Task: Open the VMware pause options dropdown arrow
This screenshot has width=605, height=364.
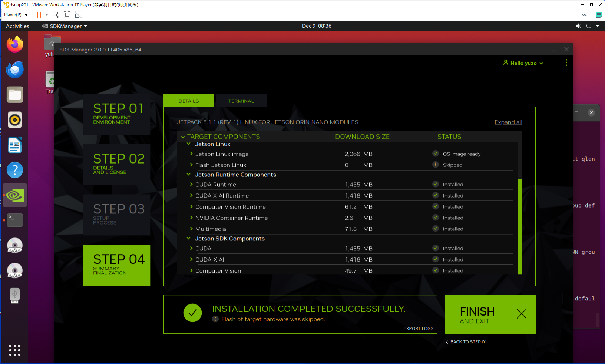Action: [x=47, y=15]
